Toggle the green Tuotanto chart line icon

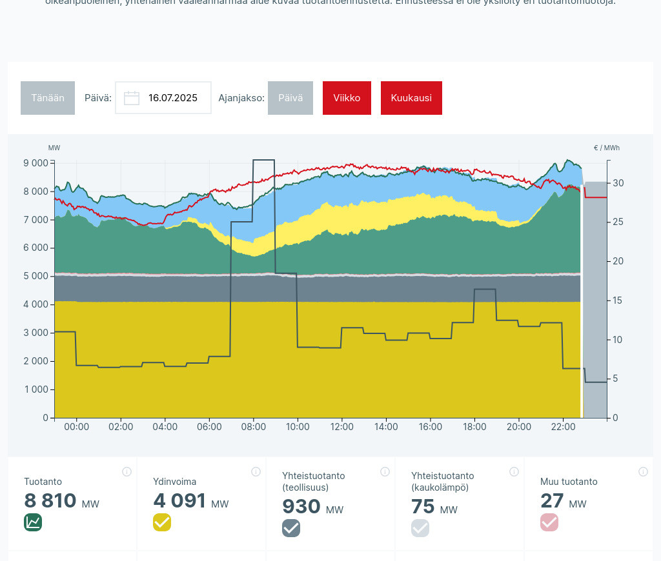(x=33, y=522)
